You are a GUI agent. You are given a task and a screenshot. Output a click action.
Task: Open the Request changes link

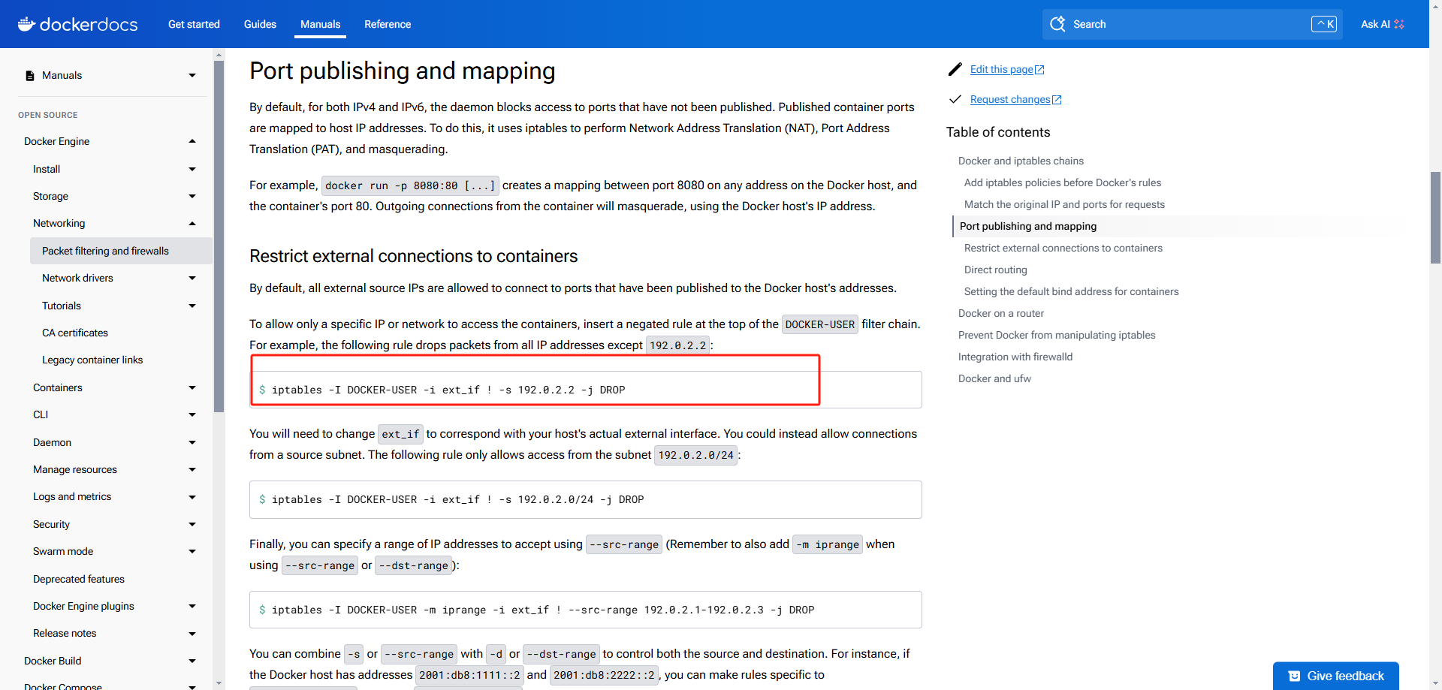pyautogui.click(x=1009, y=99)
